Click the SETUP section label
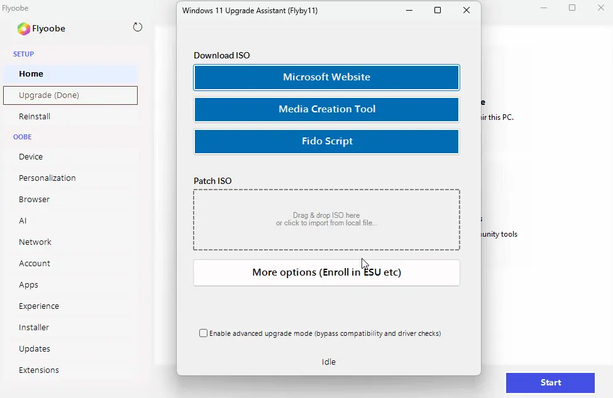 [x=23, y=54]
